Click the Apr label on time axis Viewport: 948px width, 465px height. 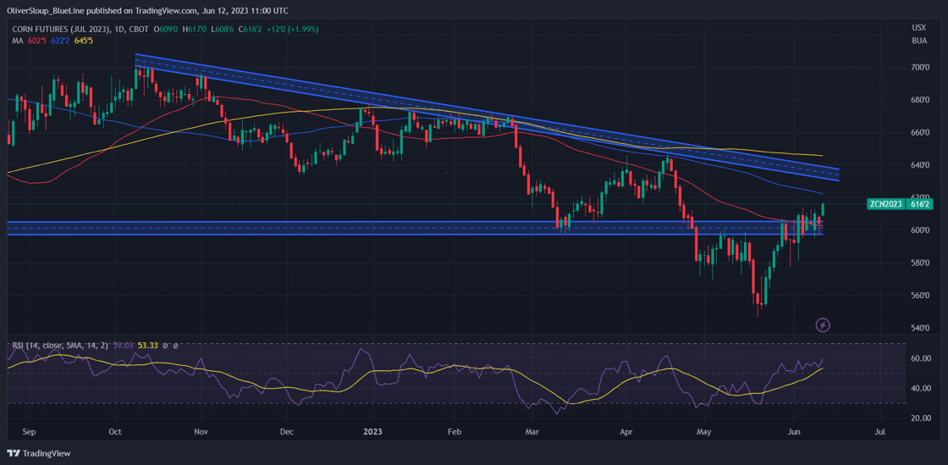pyautogui.click(x=627, y=433)
